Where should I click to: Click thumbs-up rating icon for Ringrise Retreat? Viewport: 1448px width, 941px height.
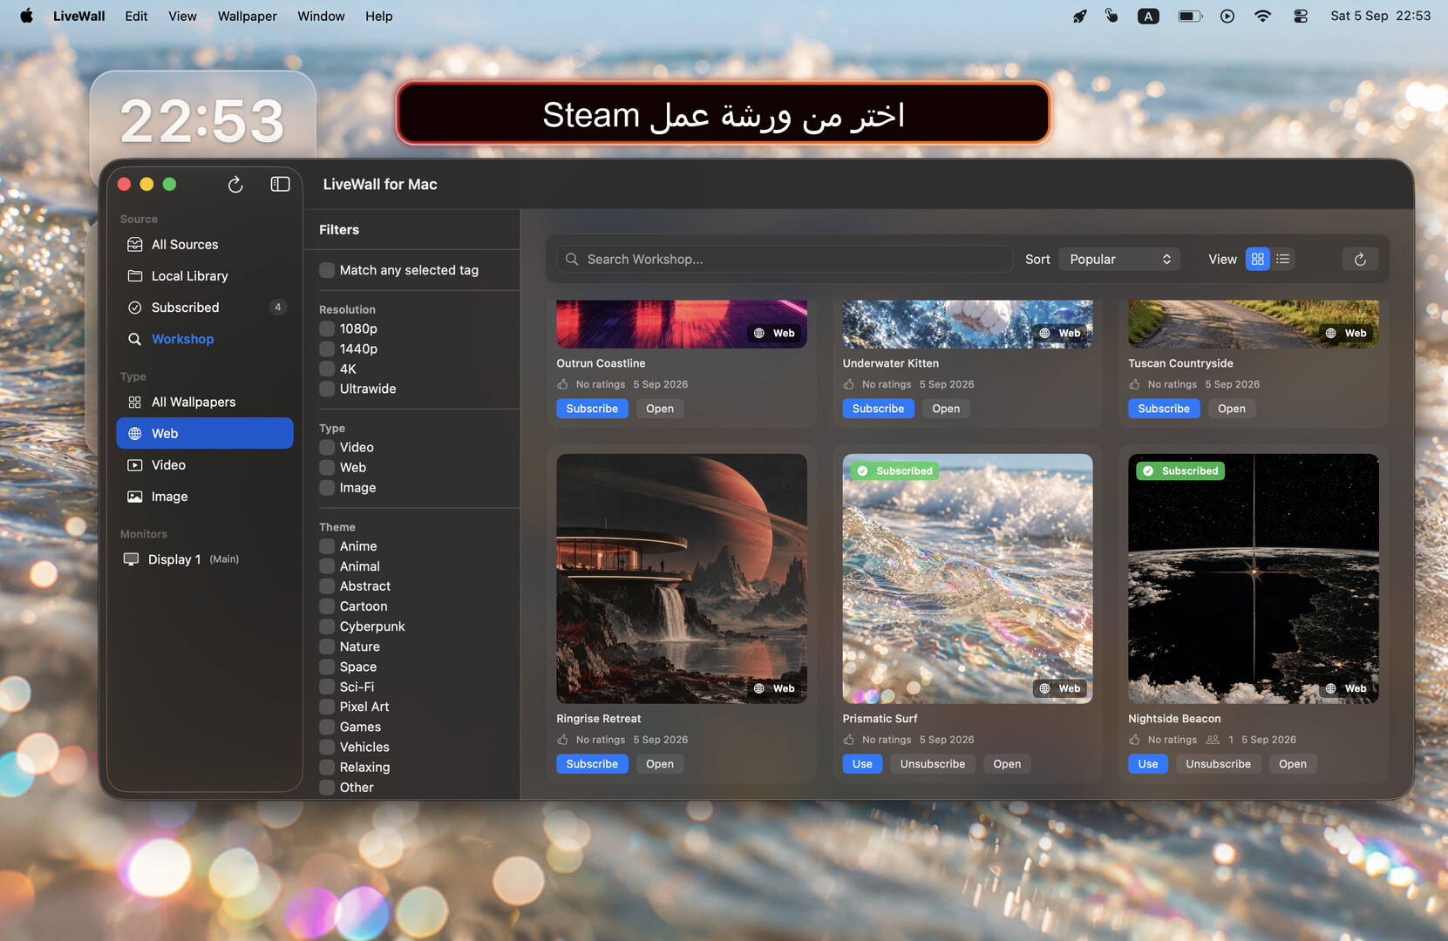click(x=563, y=740)
